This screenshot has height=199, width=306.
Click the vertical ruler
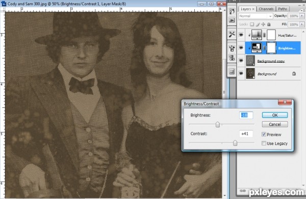tap(3, 105)
